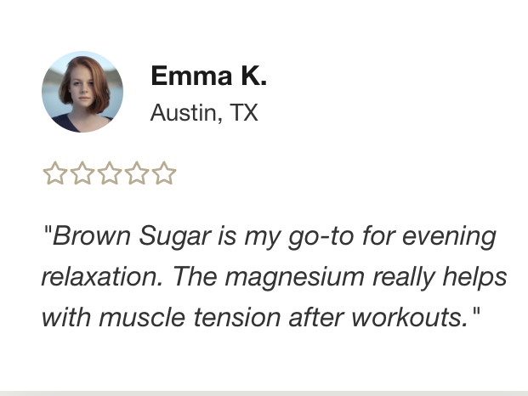Click the opening quotation mark before Brown

coord(48,231)
